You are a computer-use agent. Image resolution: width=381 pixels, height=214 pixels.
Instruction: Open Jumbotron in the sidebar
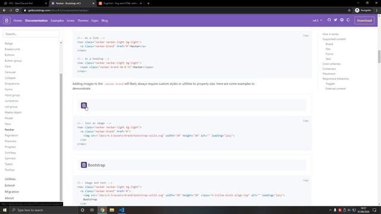click(11, 101)
